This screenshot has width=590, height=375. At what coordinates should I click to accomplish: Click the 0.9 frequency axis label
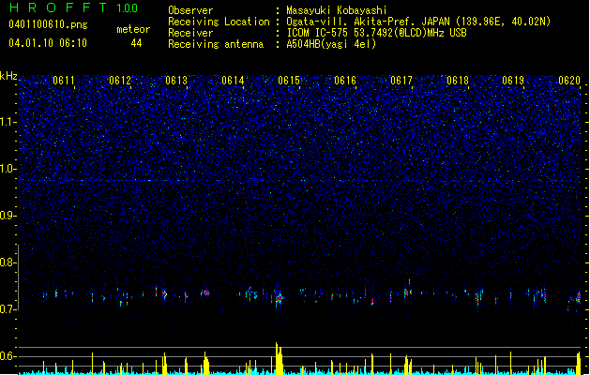coord(8,216)
